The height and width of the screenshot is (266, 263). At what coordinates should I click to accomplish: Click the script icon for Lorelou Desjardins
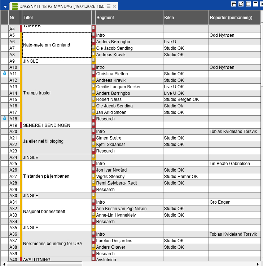[x=93, y=240]
